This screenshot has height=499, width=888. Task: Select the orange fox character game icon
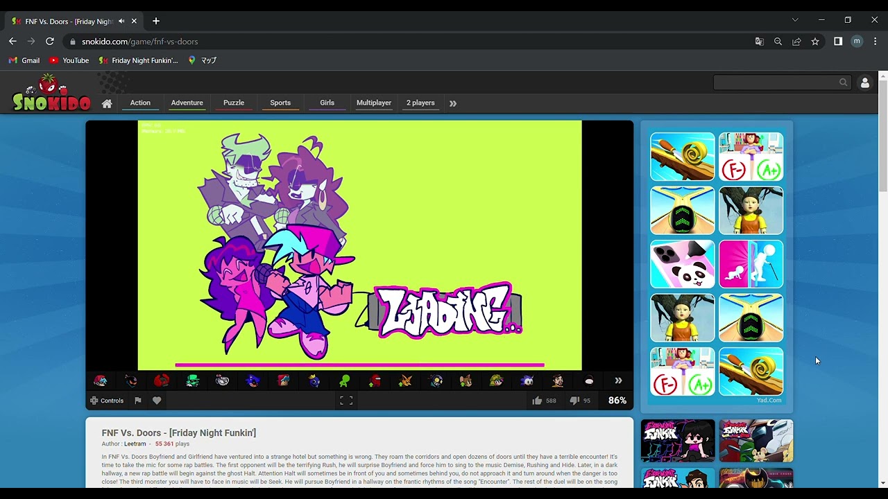(x=406, y=380)
